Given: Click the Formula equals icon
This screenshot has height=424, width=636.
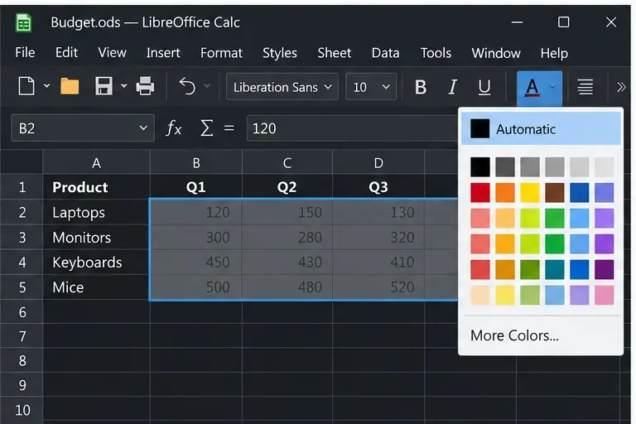Looking at the screenshot, I should [229, 128].
